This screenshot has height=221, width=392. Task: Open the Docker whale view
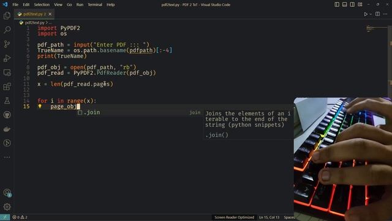[x=7, y=129]
